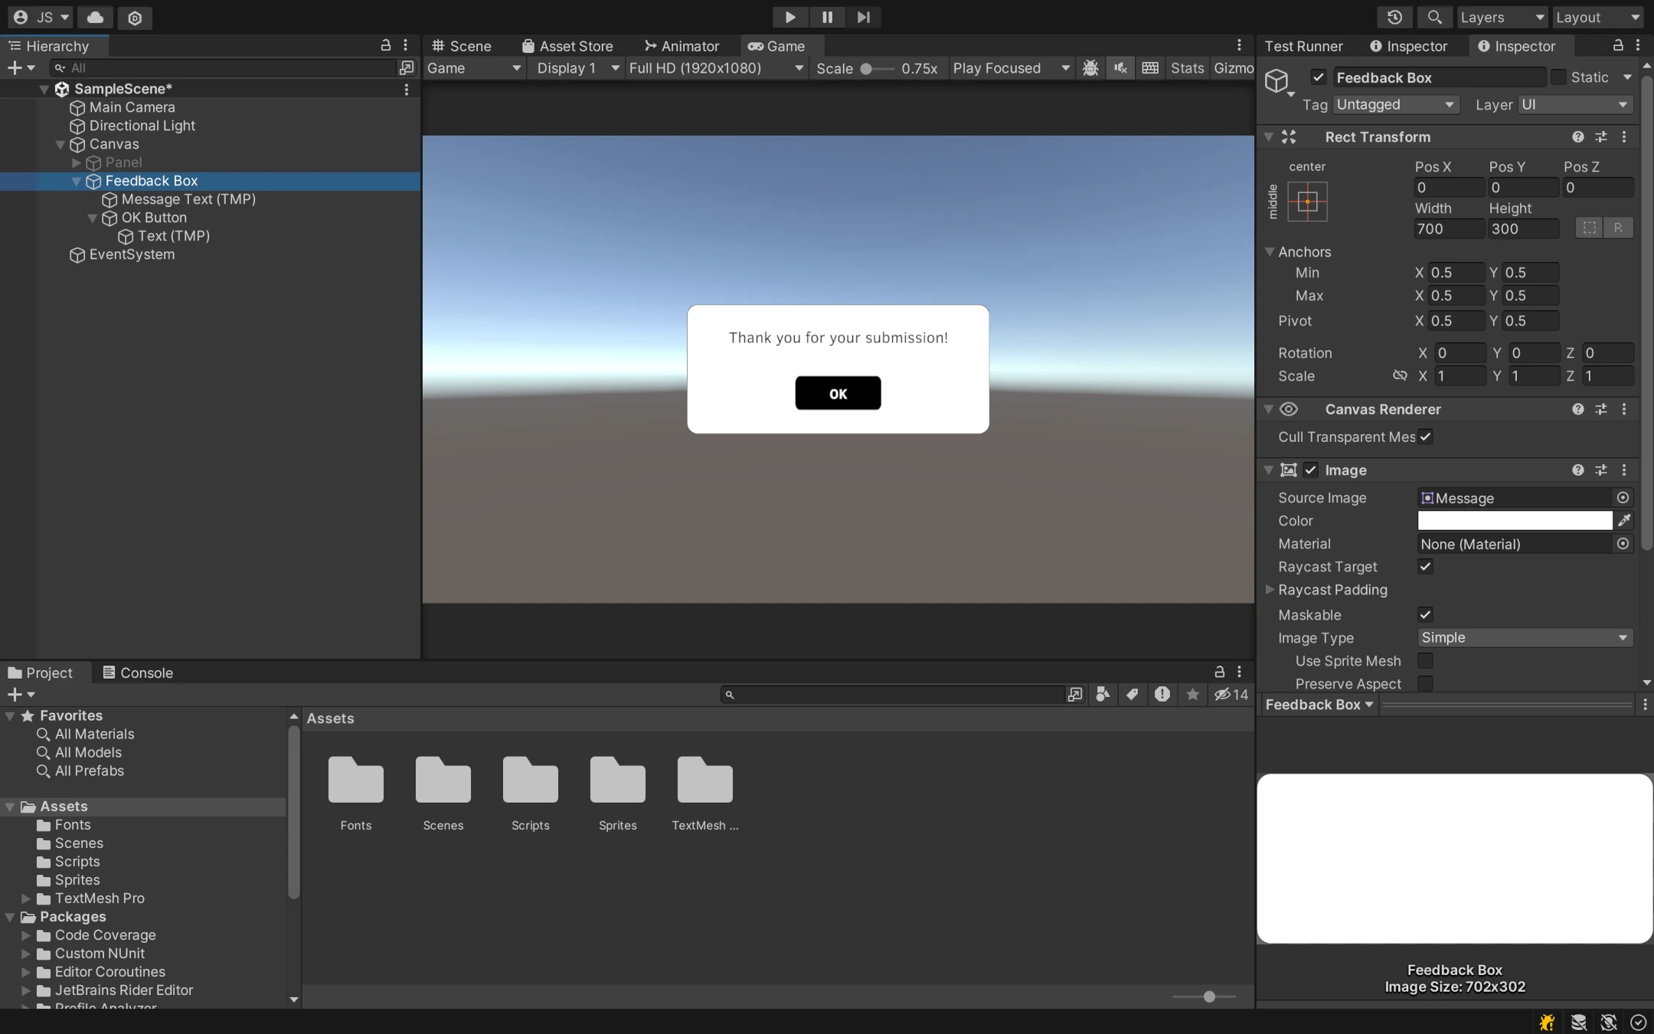
Task: Click the yellow bug icon in the status bar
Action: (1546, 1023)
